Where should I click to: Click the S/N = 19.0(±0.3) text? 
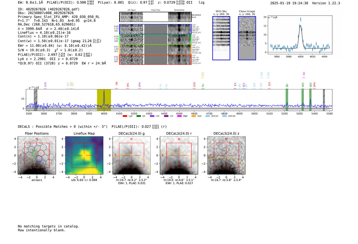pos(34,50)
